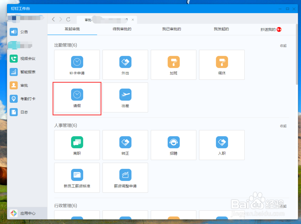Click the 考勤打卡 label in the sidebar

click(28, 99)
